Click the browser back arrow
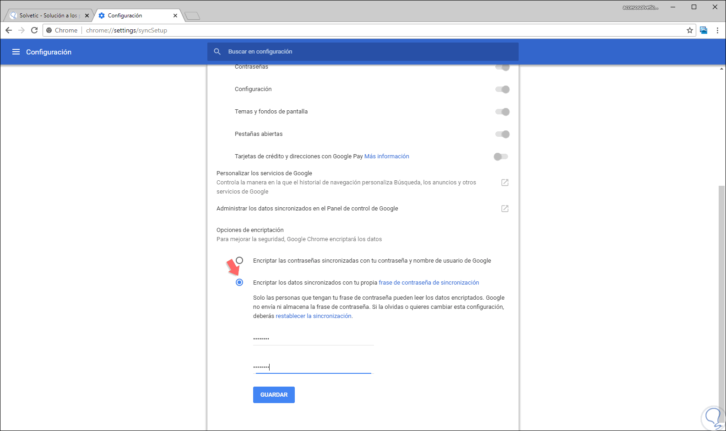Screen dimensions: 726x431 point(9,30)
